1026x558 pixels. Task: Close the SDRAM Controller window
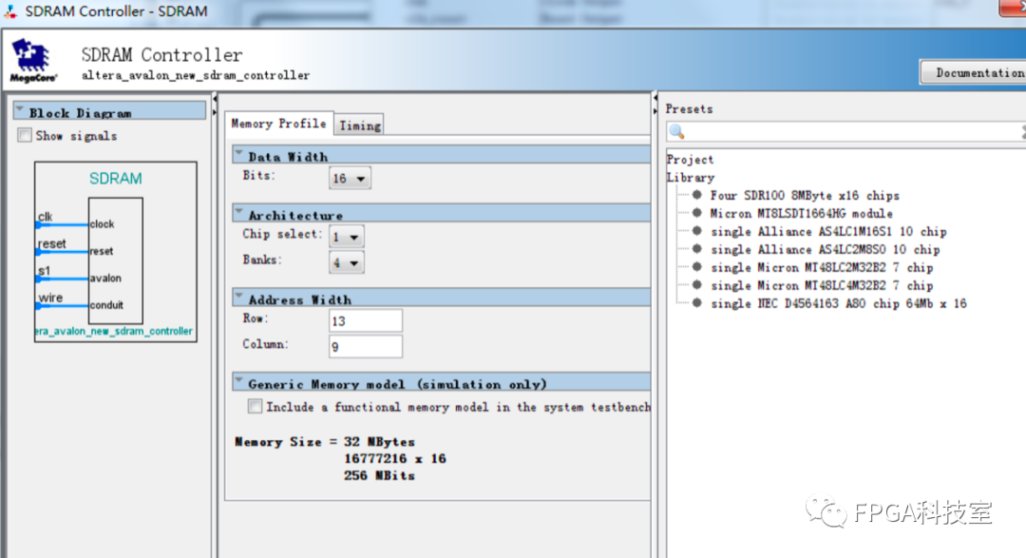pos(1013,8)
